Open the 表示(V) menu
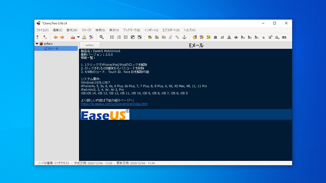The width and height of the screenshot is (326, 183). [x=114, y=30]
